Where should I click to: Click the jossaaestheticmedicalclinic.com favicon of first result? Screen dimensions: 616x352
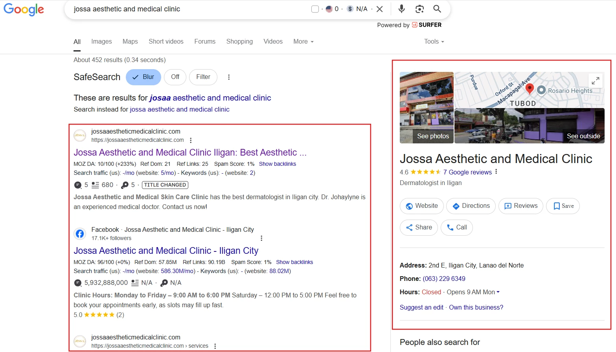80,136
